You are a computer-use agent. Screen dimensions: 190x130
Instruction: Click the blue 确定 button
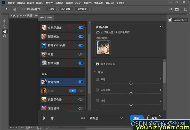[x=137, y=118]
